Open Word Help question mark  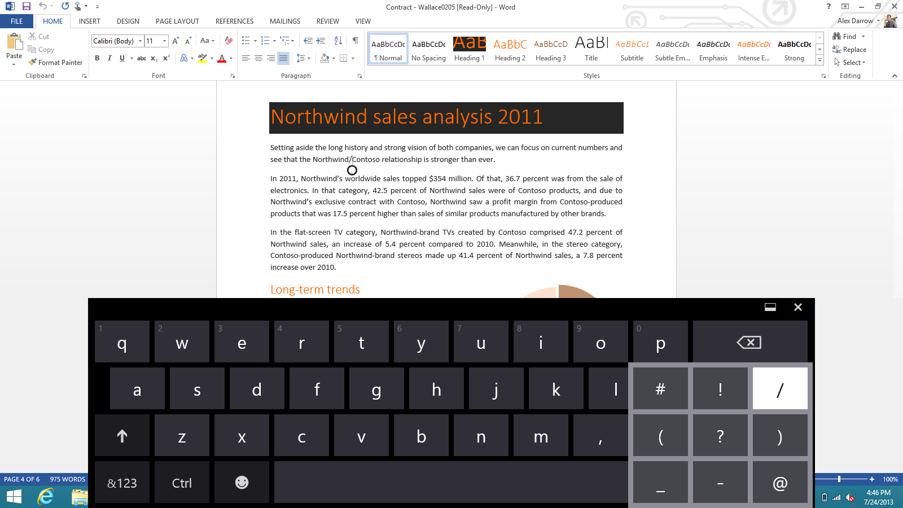pos(829,6)
